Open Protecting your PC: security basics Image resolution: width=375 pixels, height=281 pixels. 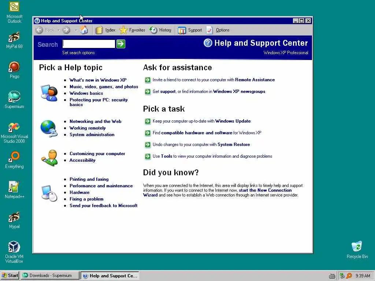pos(99,102)
